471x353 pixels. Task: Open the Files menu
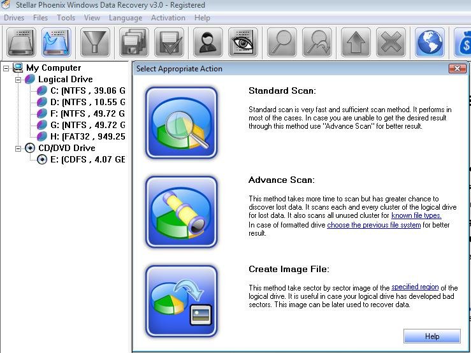(x=40, y=18)
